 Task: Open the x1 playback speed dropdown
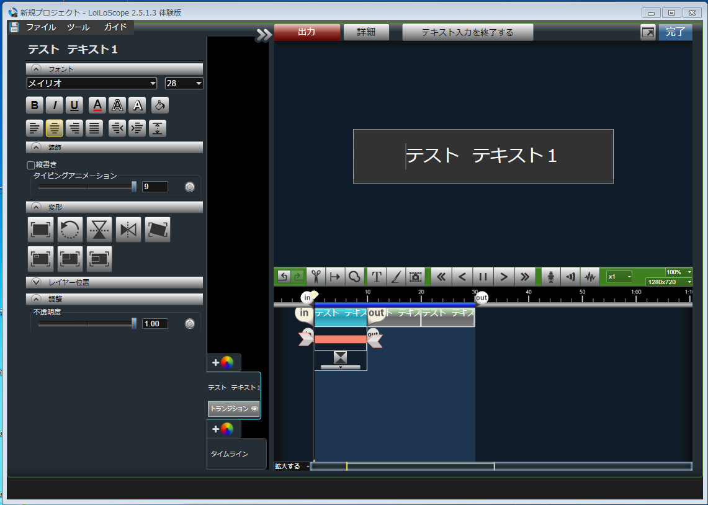coord(619,277)
